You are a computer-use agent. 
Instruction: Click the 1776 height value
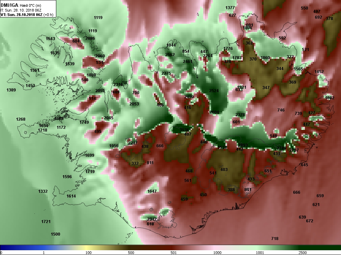228,49
